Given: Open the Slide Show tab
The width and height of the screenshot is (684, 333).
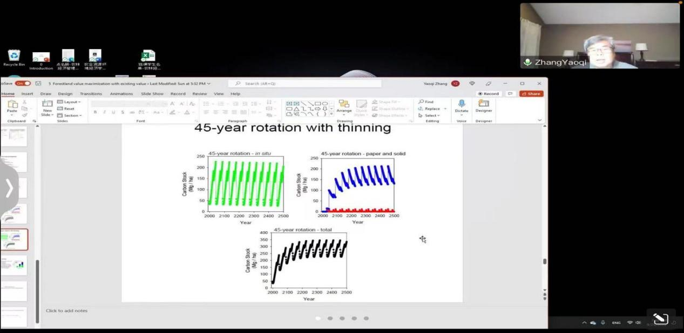Looking at the screenshot, I should pos(152,94).
